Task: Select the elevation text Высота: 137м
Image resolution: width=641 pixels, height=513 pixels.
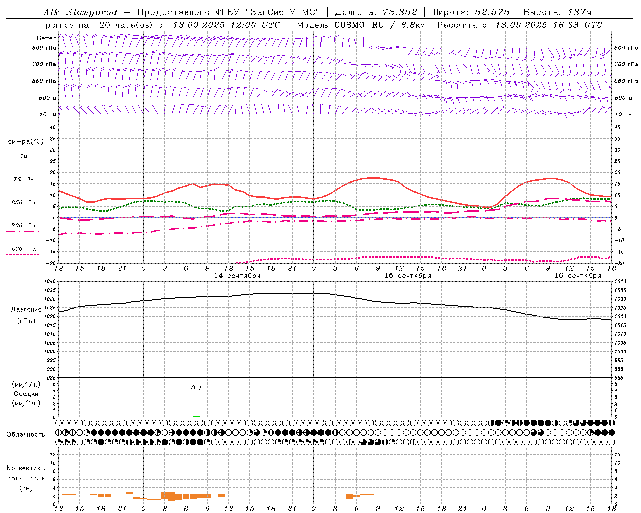Action: click(x=557, y=12)
